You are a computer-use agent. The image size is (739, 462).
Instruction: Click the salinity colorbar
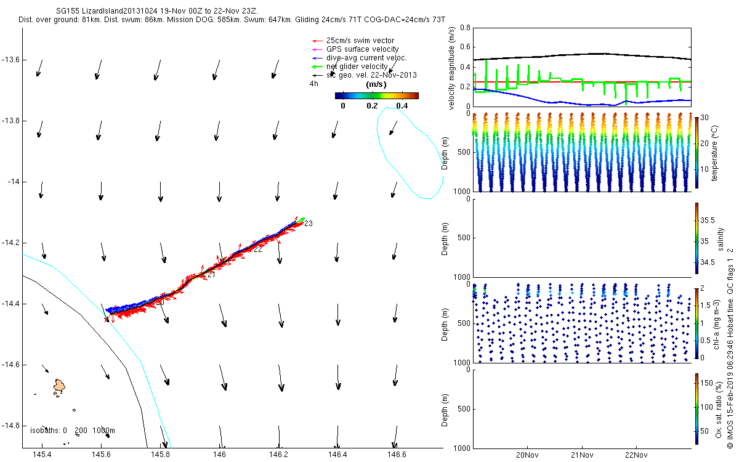click(697, 238)
